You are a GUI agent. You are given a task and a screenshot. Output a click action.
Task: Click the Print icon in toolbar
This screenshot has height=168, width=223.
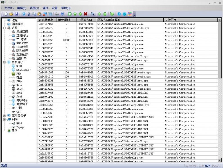click(57, 14)
